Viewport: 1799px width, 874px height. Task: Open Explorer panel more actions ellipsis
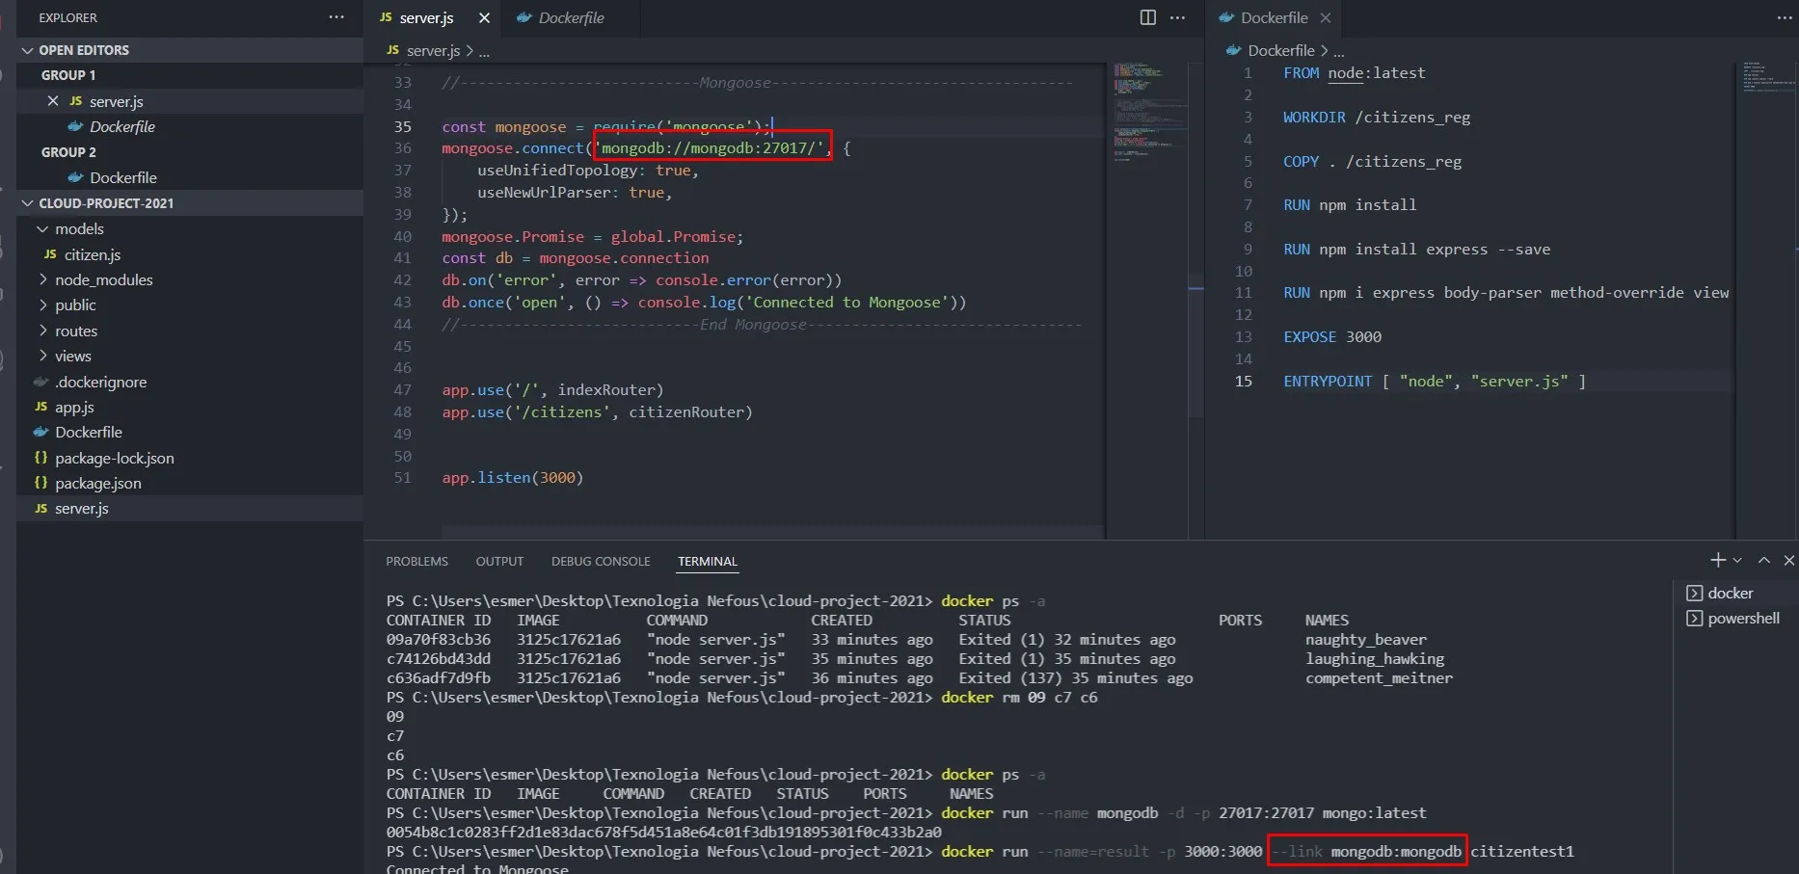coord(336,17)
